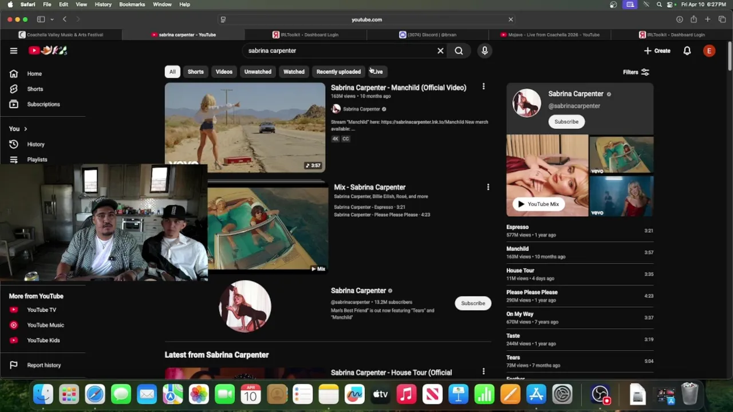Play Please Please Please from song list
This screenshot has height=412, width=733.
(x=580, y=296)
